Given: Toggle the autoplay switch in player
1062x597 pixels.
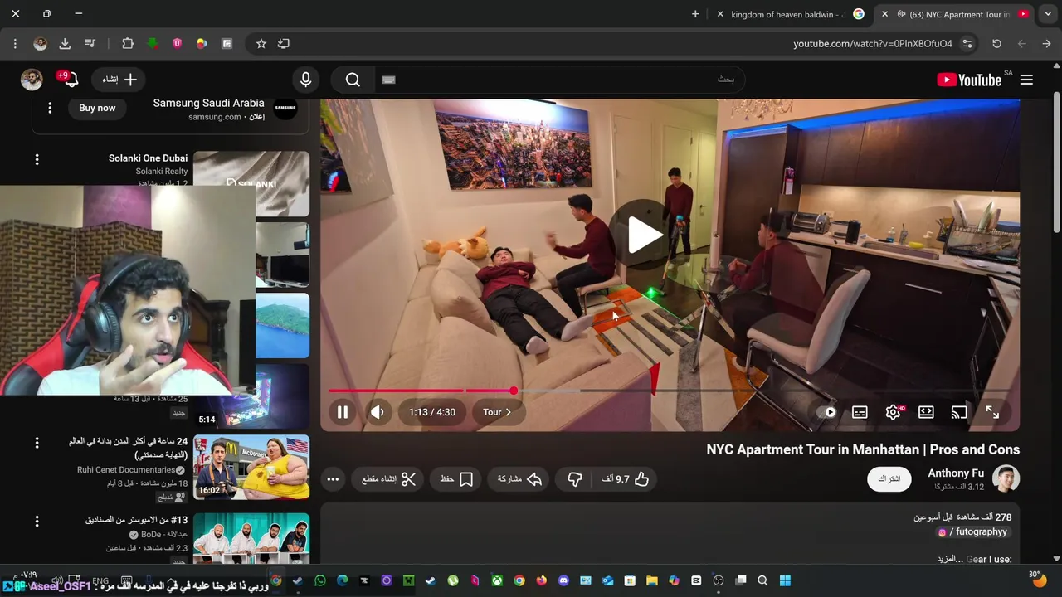Looking at the screenshot, I should click(827, 412).
